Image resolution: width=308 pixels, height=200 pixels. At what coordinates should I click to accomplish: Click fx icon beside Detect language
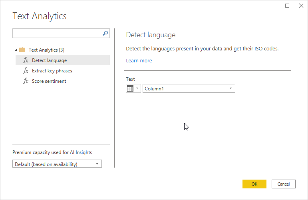point(26,60)
